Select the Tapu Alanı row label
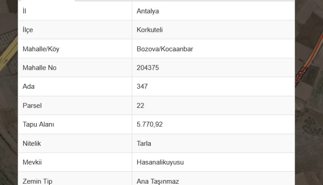Viewport: 323px width, 185px height. (38, 124)
